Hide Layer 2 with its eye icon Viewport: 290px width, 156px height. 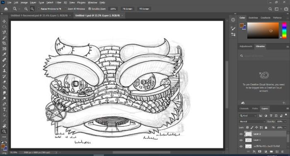tap(241, 134)
